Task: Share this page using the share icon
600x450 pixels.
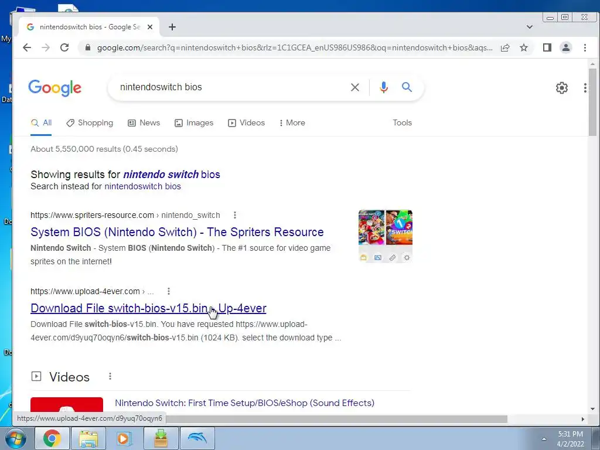Action: pyautogui.click(x=505, y=47)
